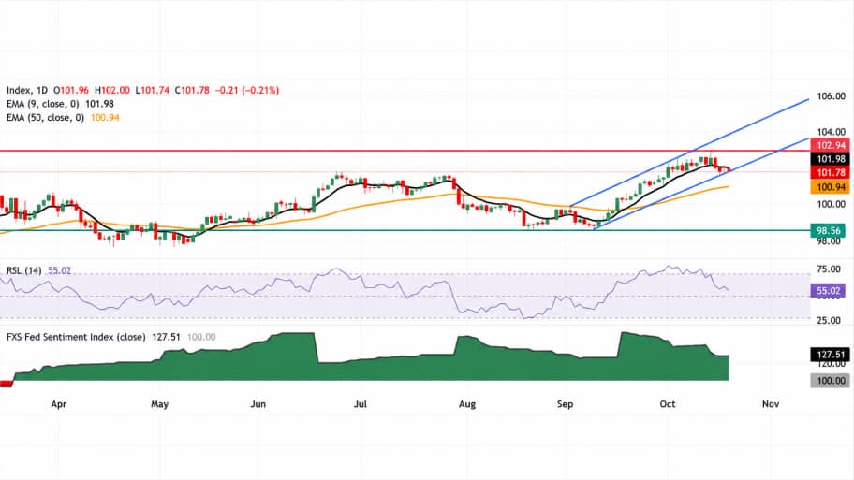The image size is (854, 480).
Task: Click the Aug date axis label
Action: tap(467, 404)
